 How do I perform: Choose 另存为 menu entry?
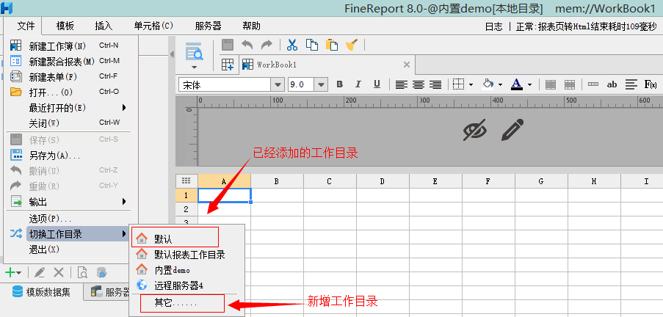point(68,155)
